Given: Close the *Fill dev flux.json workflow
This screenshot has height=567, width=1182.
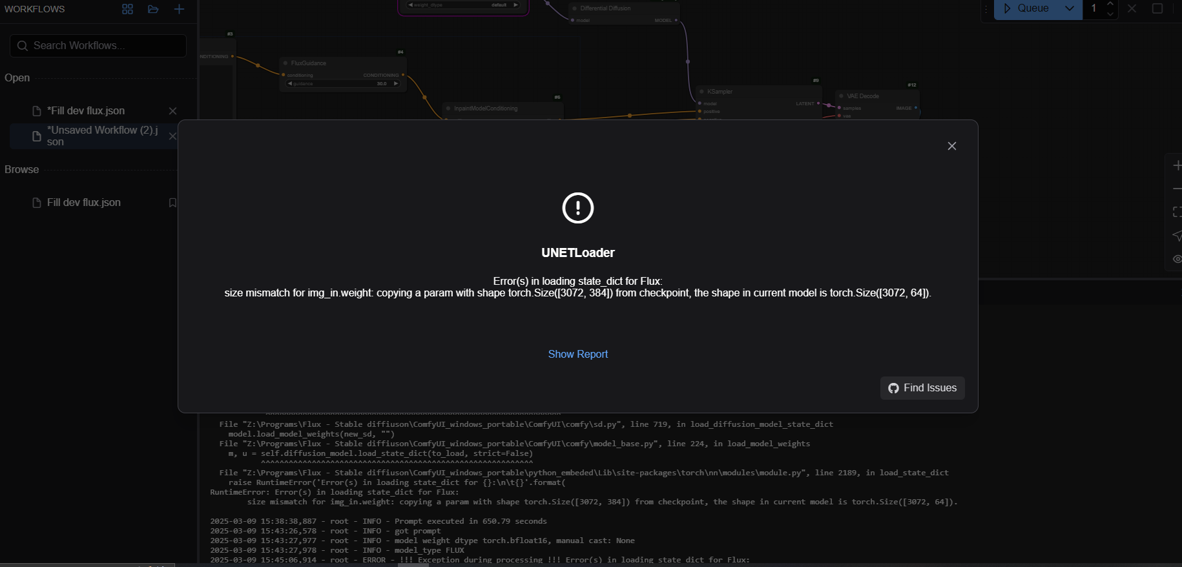Looking at the screenshot, I should coord(172,111).
